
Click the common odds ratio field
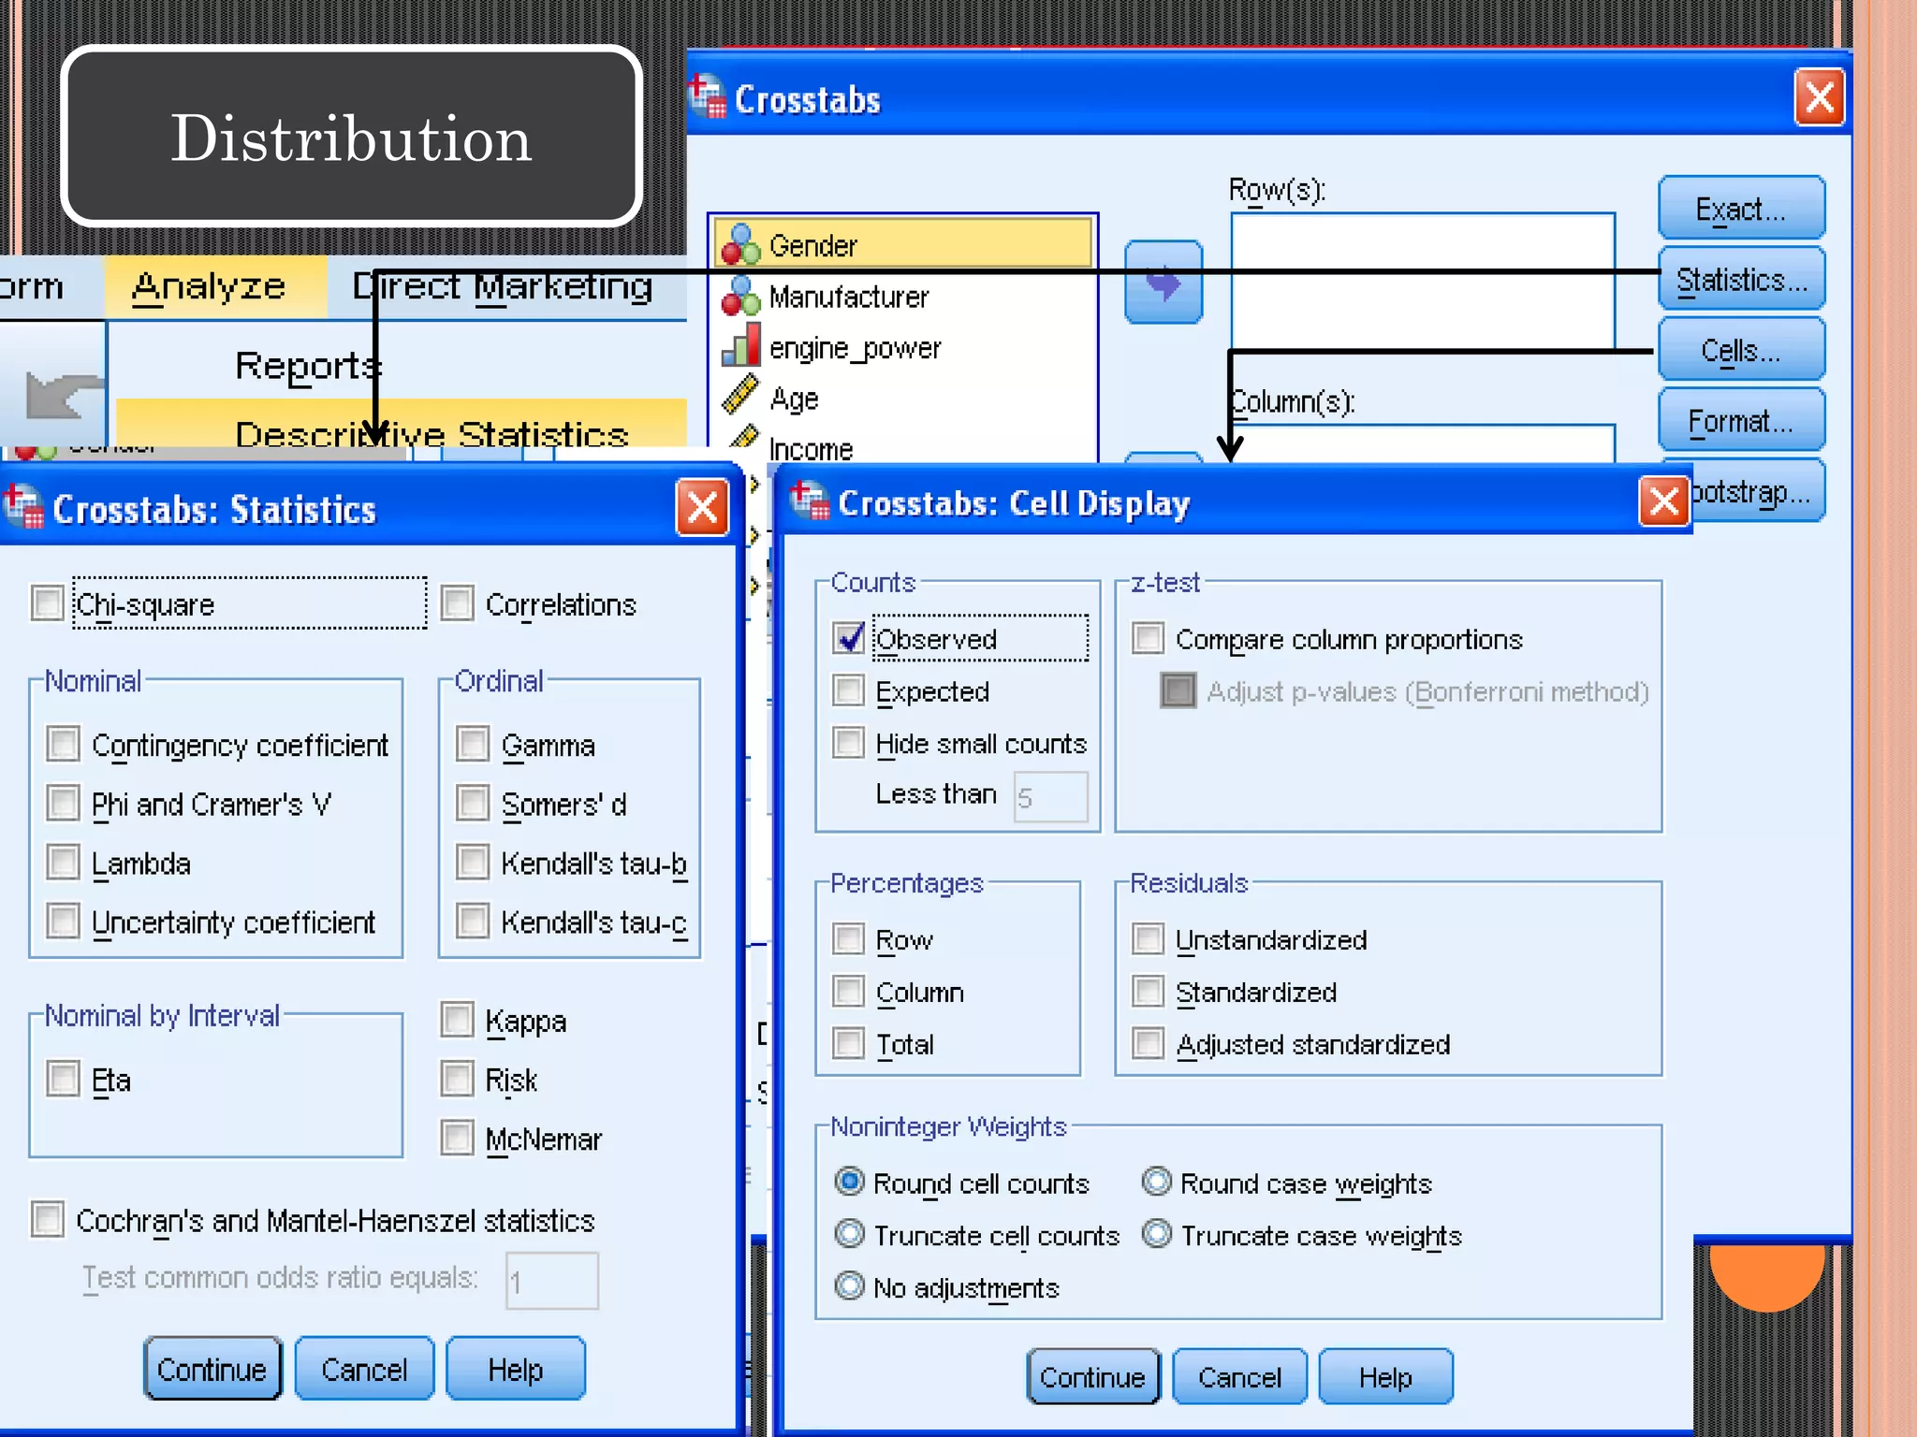[x=552, y=1280]
